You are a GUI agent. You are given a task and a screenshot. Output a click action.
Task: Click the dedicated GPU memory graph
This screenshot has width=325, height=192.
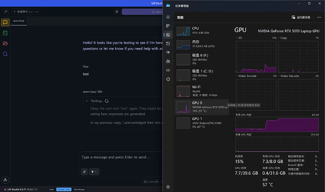click(277, 124)
